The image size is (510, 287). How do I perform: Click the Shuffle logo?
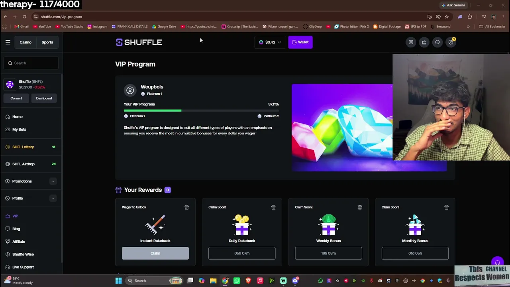click(x=139, y=42)
